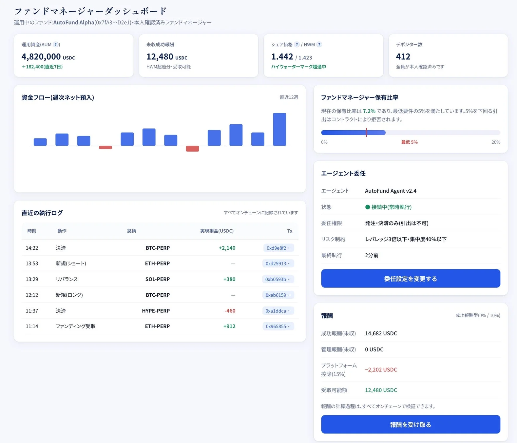
Task: Open the AUM help question-mark icon
Action: pyautogui.click(x=56, y=45)
